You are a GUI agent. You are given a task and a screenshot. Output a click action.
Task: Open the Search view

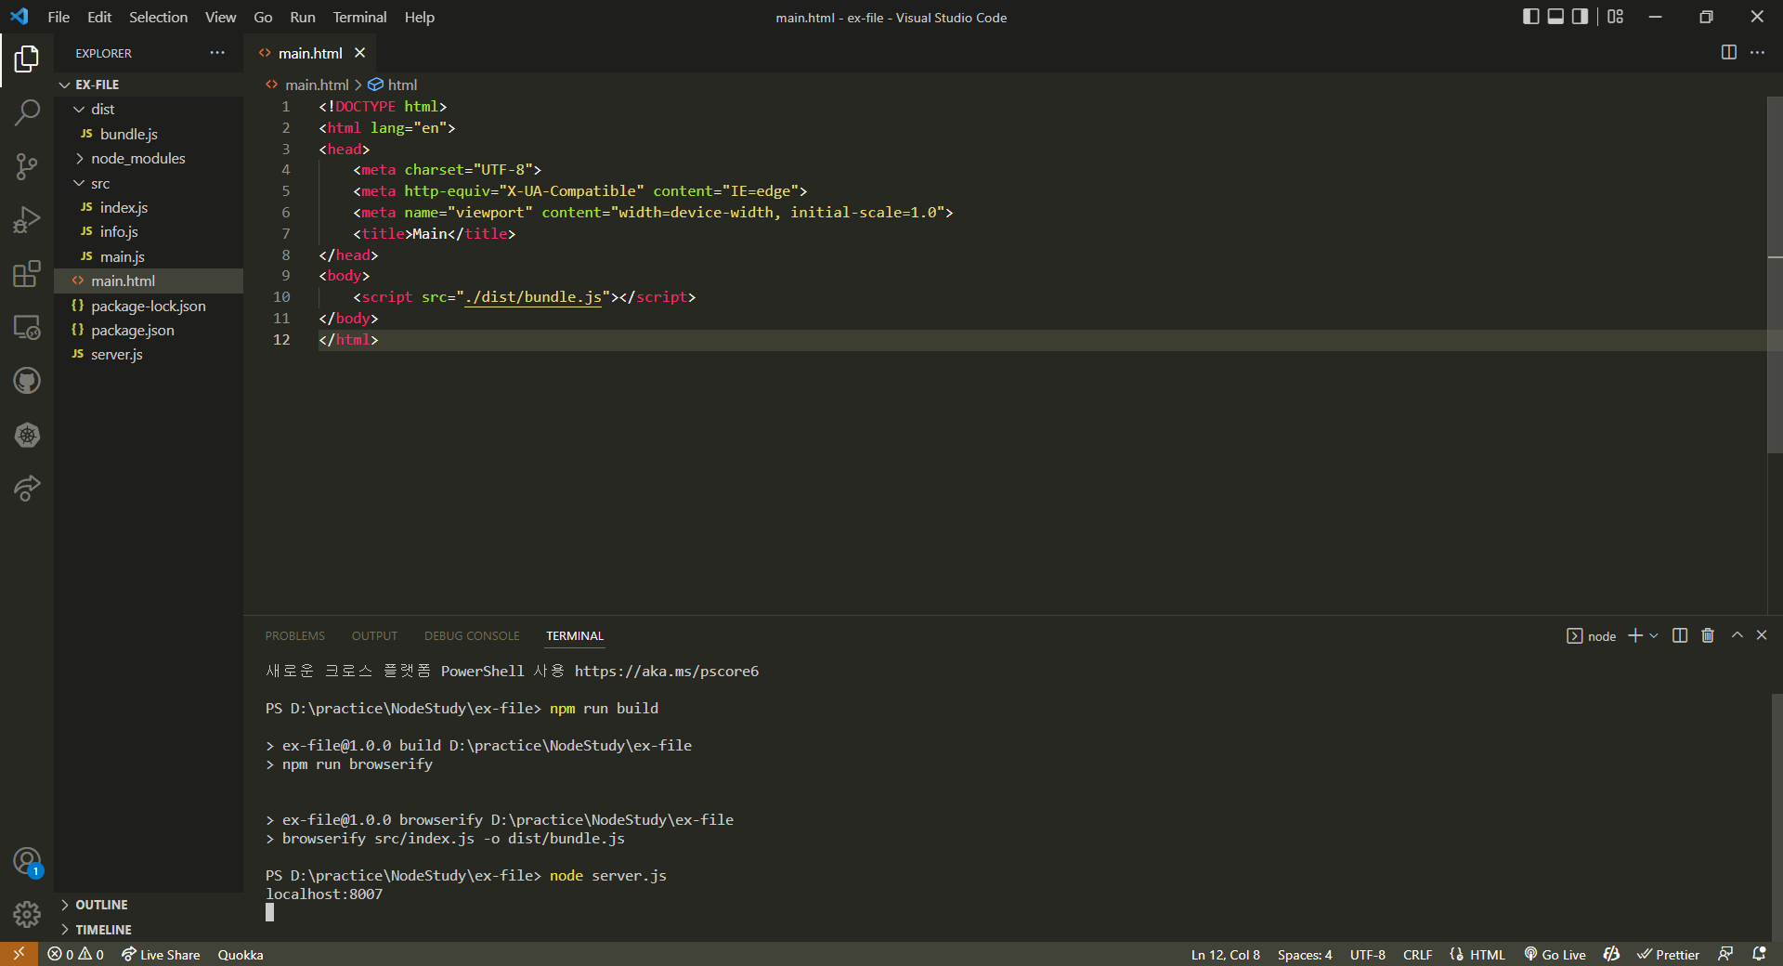coord(27,113)
